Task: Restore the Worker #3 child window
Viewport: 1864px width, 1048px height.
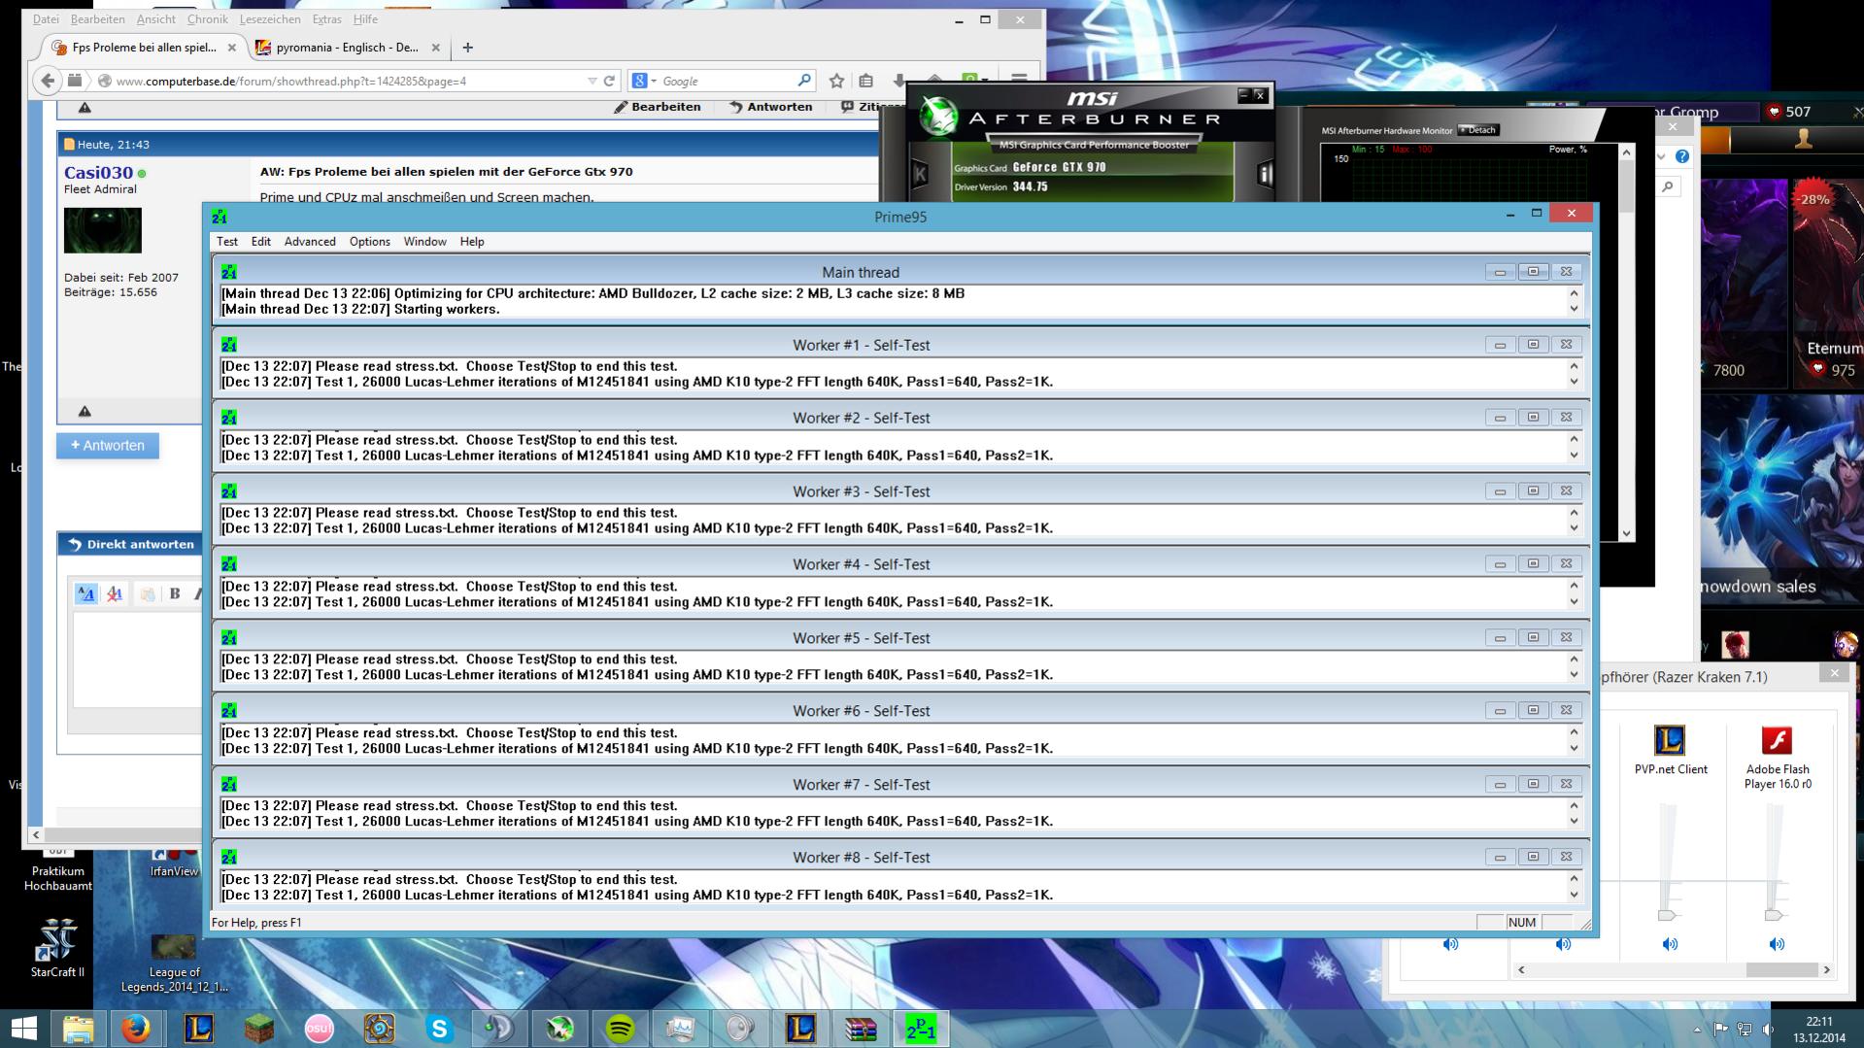Action: [x=1533, y=490]
